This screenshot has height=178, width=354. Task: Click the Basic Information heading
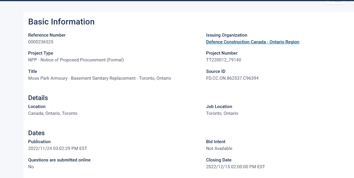point(61,22)
